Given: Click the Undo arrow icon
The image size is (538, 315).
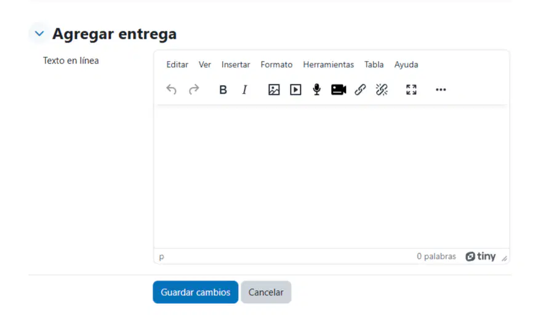Looking at the screenshot, I should pyautogui.click(x=171, y=89).
